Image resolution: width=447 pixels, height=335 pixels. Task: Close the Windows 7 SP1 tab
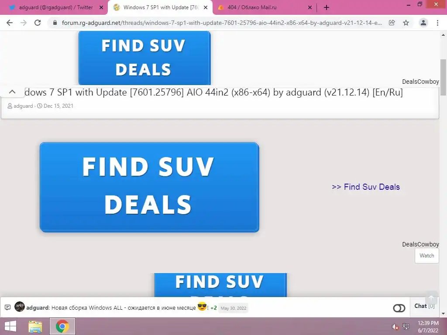206,8
